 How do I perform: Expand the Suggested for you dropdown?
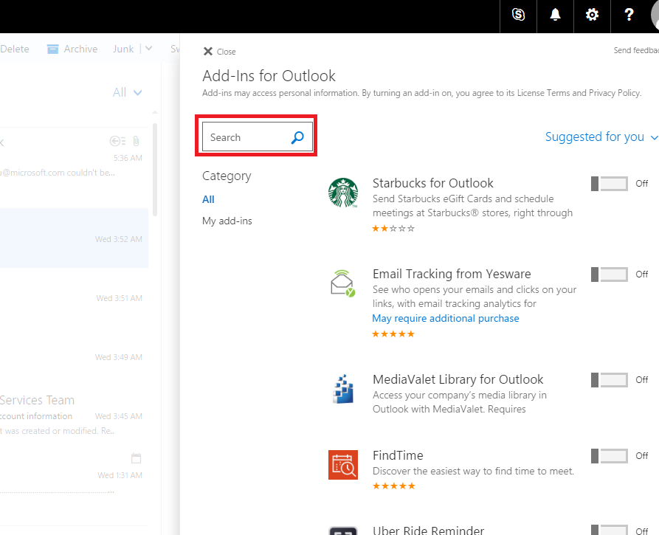tap(601, 137)
